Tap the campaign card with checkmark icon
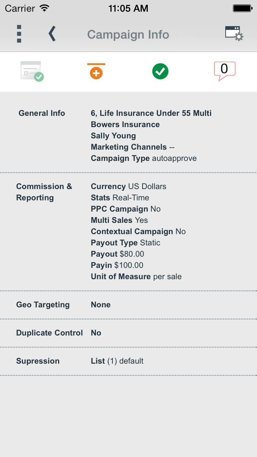The image size is (257, 457). click(x=32, y=71)
